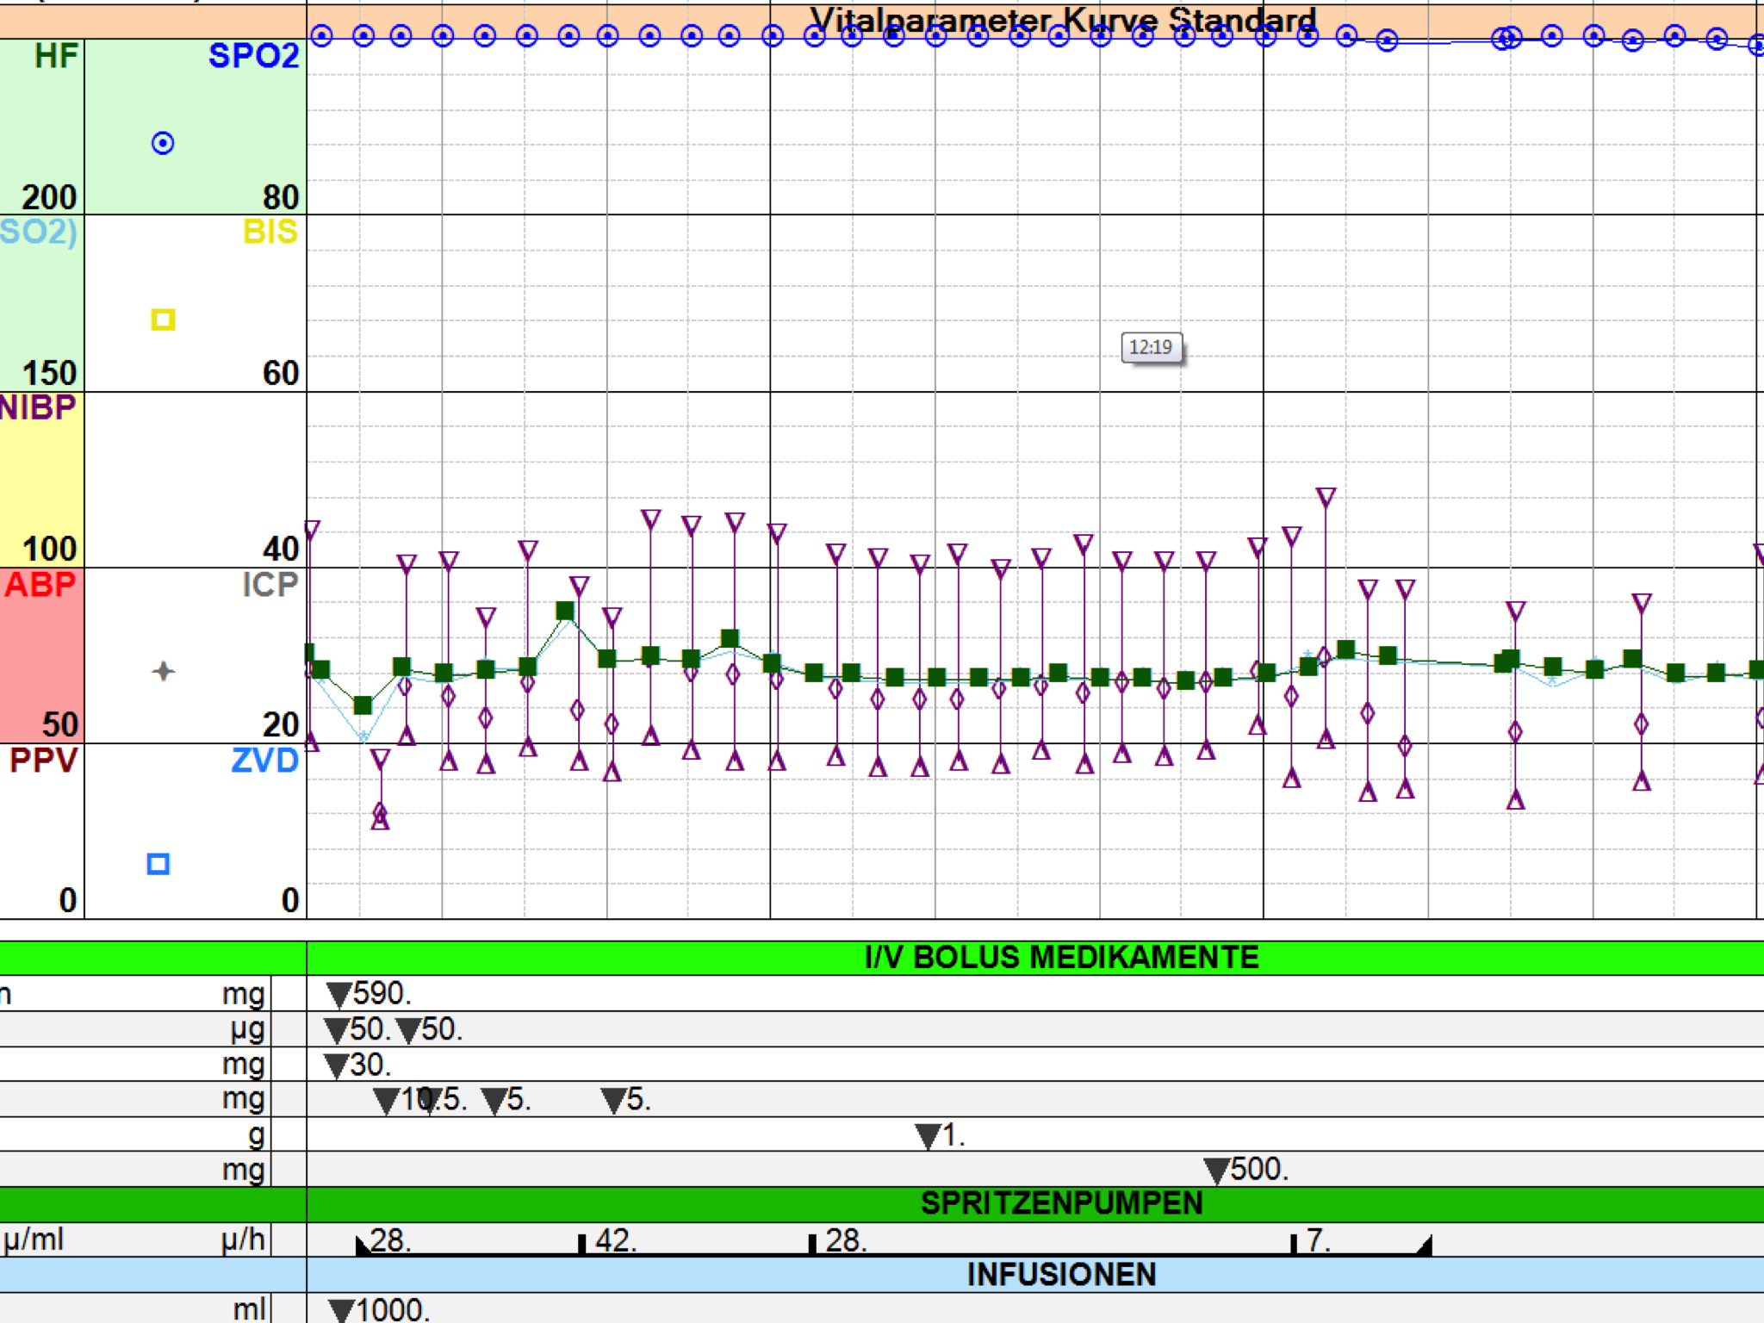The width and height of the screenshot is (1764, 1323).
Task: Select the 590 mg bolus triangle marker
Action: coord(339,995)
